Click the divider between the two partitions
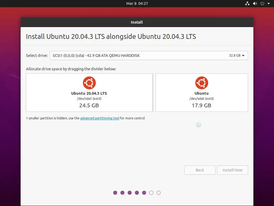 coord(154,93)
